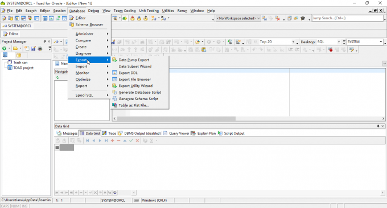The width and height of the screenshot is (387, 208).
Task: Click the editor horizontal scrollbar
Action: [x=249, y=119]
